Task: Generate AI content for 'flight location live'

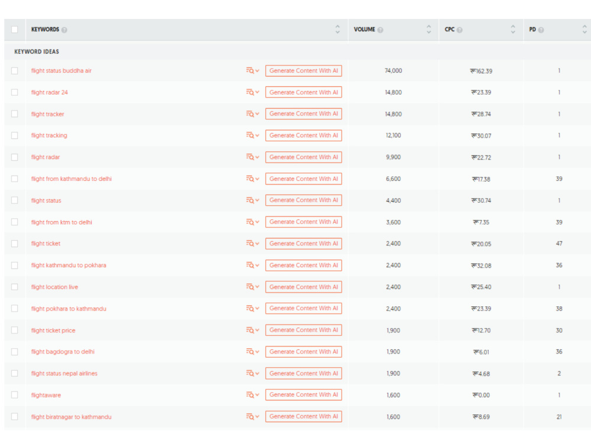Action: (303, 287)
